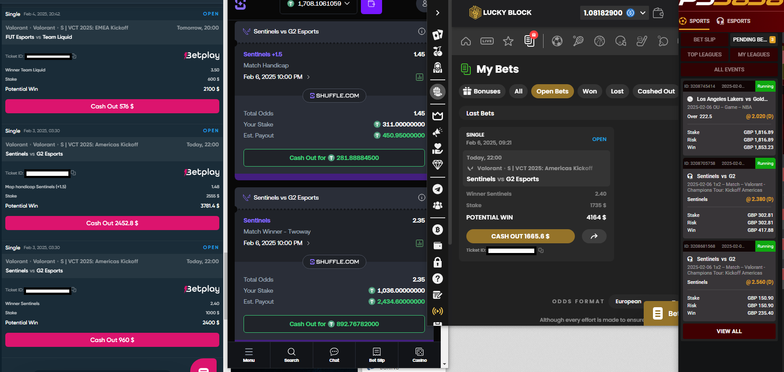
Task: Open the orange live stream icon in the sidebar
Action: click(437, 311)
